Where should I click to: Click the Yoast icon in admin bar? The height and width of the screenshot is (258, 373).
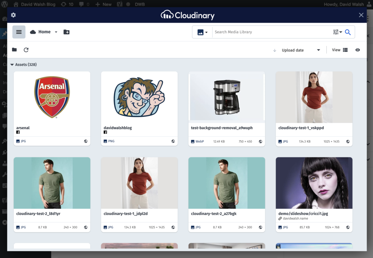[119, 4]
